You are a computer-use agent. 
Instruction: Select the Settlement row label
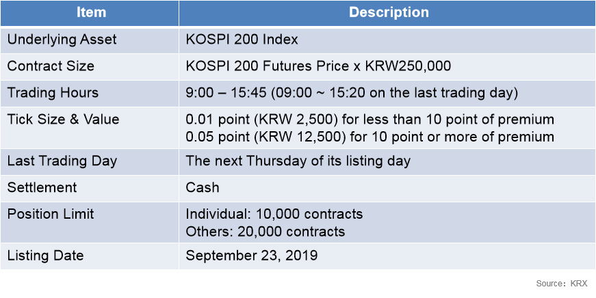coord(42,187)
